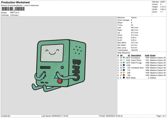Click the barcode under the worksheet title
The image size is (167, 118).
(13, 9)
